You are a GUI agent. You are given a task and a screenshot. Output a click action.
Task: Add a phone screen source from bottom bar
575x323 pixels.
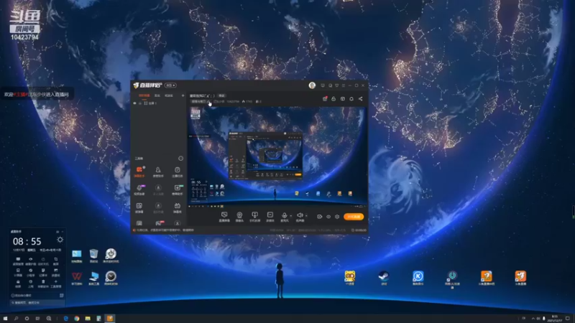tap(254, 217)
